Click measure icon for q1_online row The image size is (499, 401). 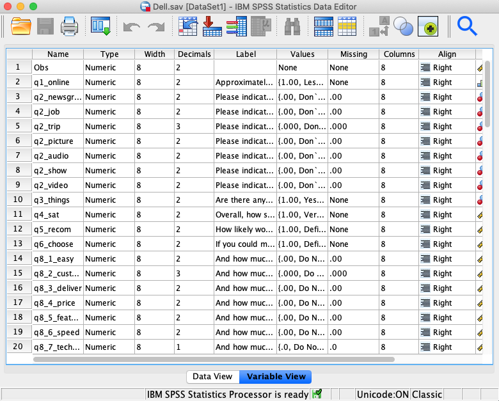480,83
